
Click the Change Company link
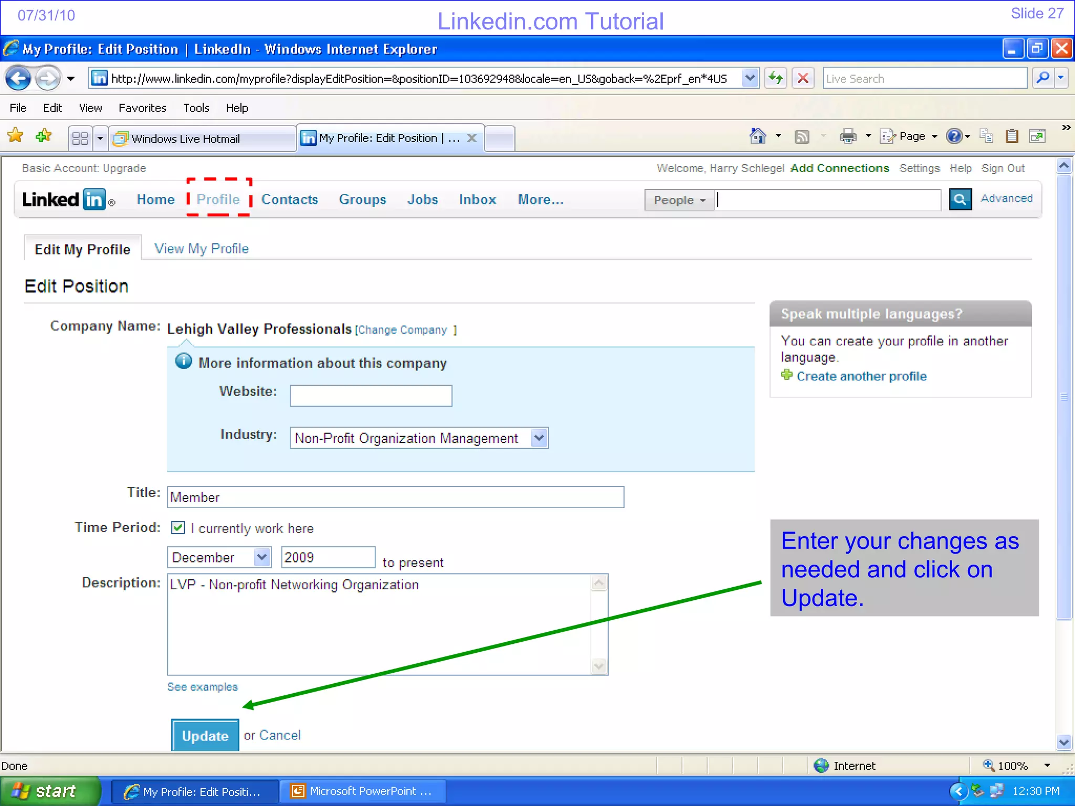(403, 330)
